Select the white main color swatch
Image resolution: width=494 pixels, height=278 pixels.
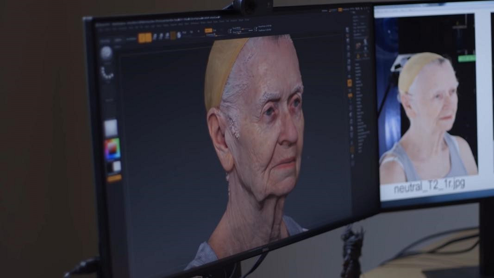(x=116, y=166)
